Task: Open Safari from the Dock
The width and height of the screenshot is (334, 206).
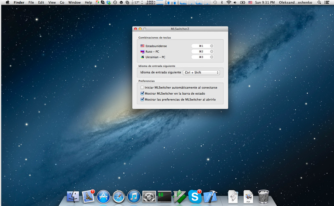Action: tap(119, 196)
